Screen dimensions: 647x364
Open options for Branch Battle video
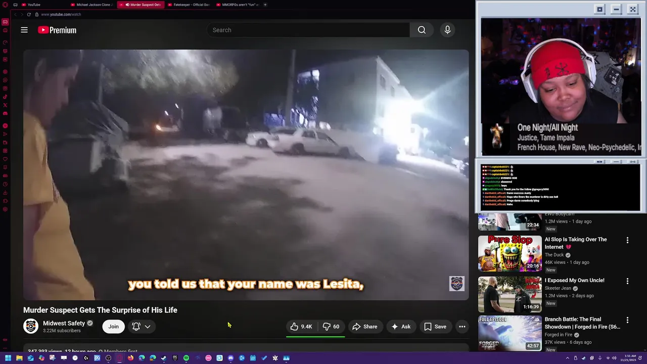(x=627, y=320)
